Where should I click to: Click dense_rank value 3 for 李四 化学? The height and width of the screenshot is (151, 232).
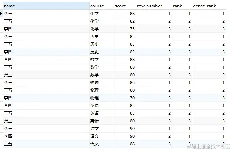coord(209,29)
